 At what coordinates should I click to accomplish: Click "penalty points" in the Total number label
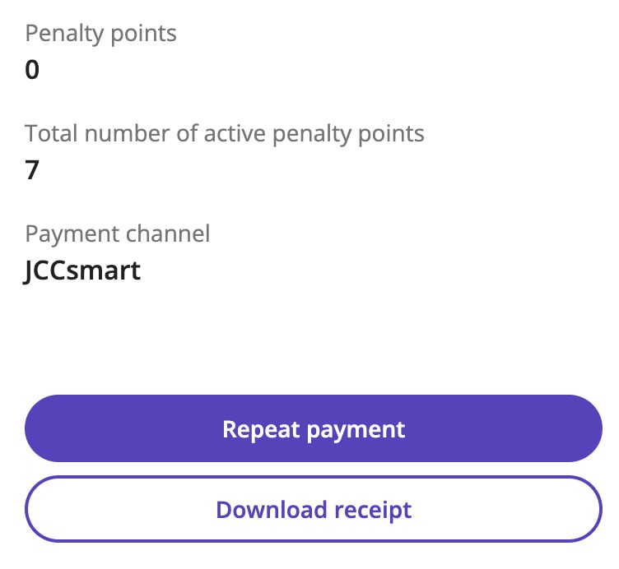356,133
